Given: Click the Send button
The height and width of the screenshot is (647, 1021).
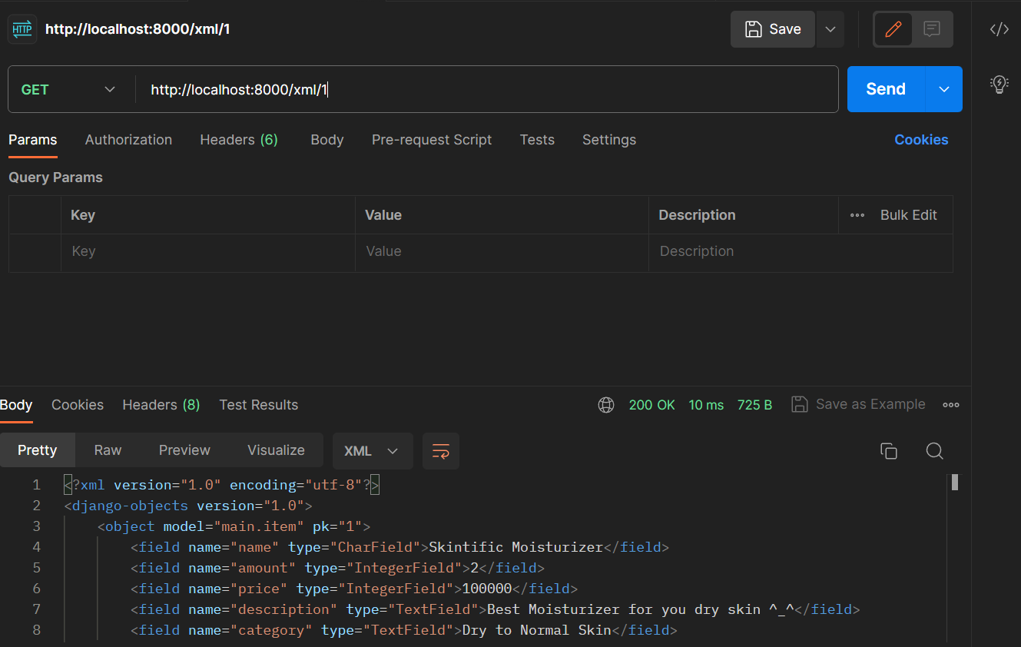Looking at the screenshot, I should 885,89.
